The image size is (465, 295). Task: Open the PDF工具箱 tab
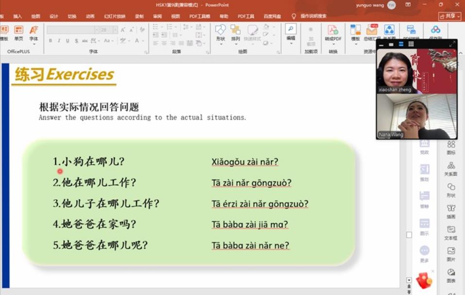tap(200, 17)
